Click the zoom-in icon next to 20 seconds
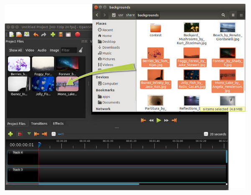 pyautogui.click(x=206, y=134)
